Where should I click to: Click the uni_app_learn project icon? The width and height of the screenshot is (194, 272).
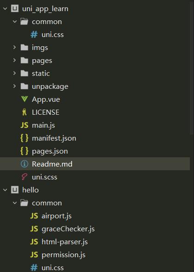click(x=15, y=9)
